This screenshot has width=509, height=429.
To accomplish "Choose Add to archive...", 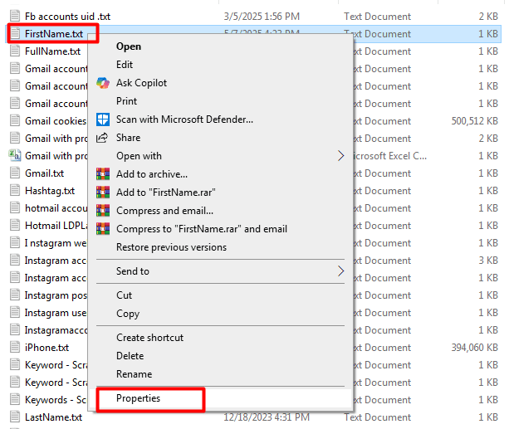I will [152, 174].
